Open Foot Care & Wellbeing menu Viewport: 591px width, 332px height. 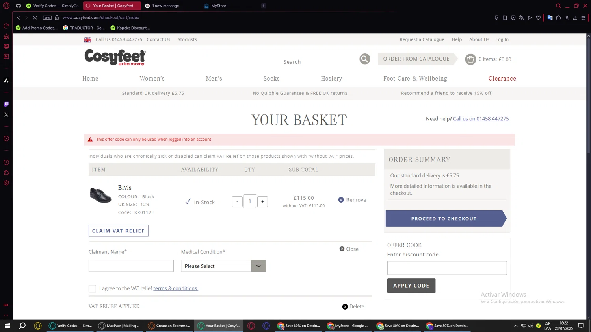[415, 79]
